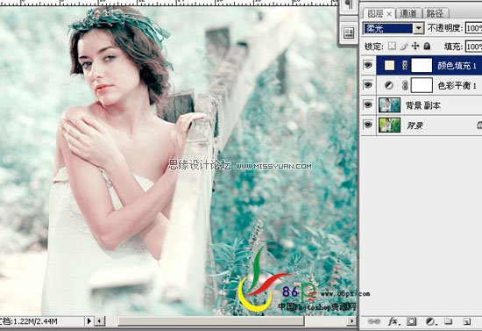Open the fx layer style menu
The height and width of the screenshot is (331, 482).
coord(393,321)
